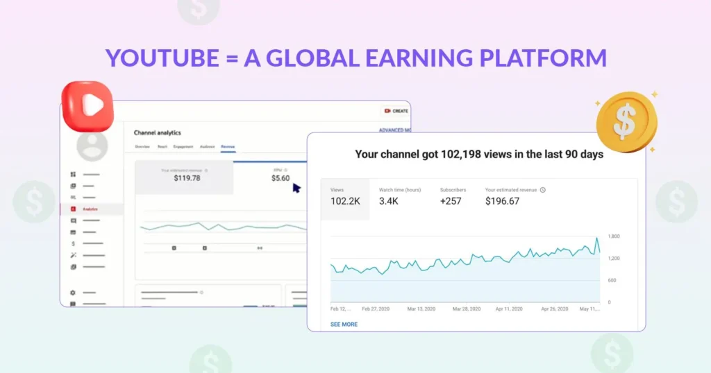Click the SEE MORE link
The width and height of the screenshot is (711, 373).
[x=344, y=324]
